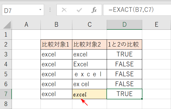The width and height of the screenshot is (171, 109).
Task: Click cell C5 with full-width ｅｘｃｅｌ
Action: click(90, 74)
